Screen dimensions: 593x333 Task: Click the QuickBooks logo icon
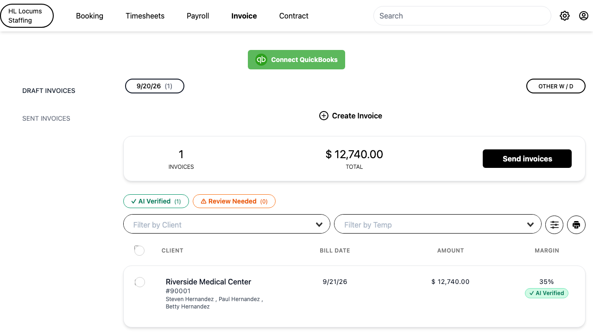coord(261,60)
